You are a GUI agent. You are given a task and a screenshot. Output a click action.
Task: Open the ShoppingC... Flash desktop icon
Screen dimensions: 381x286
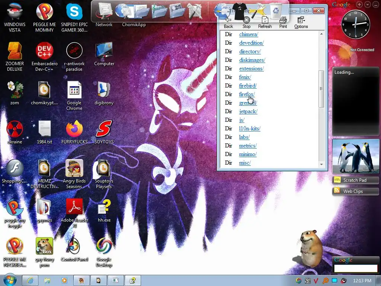click(15, 171)
